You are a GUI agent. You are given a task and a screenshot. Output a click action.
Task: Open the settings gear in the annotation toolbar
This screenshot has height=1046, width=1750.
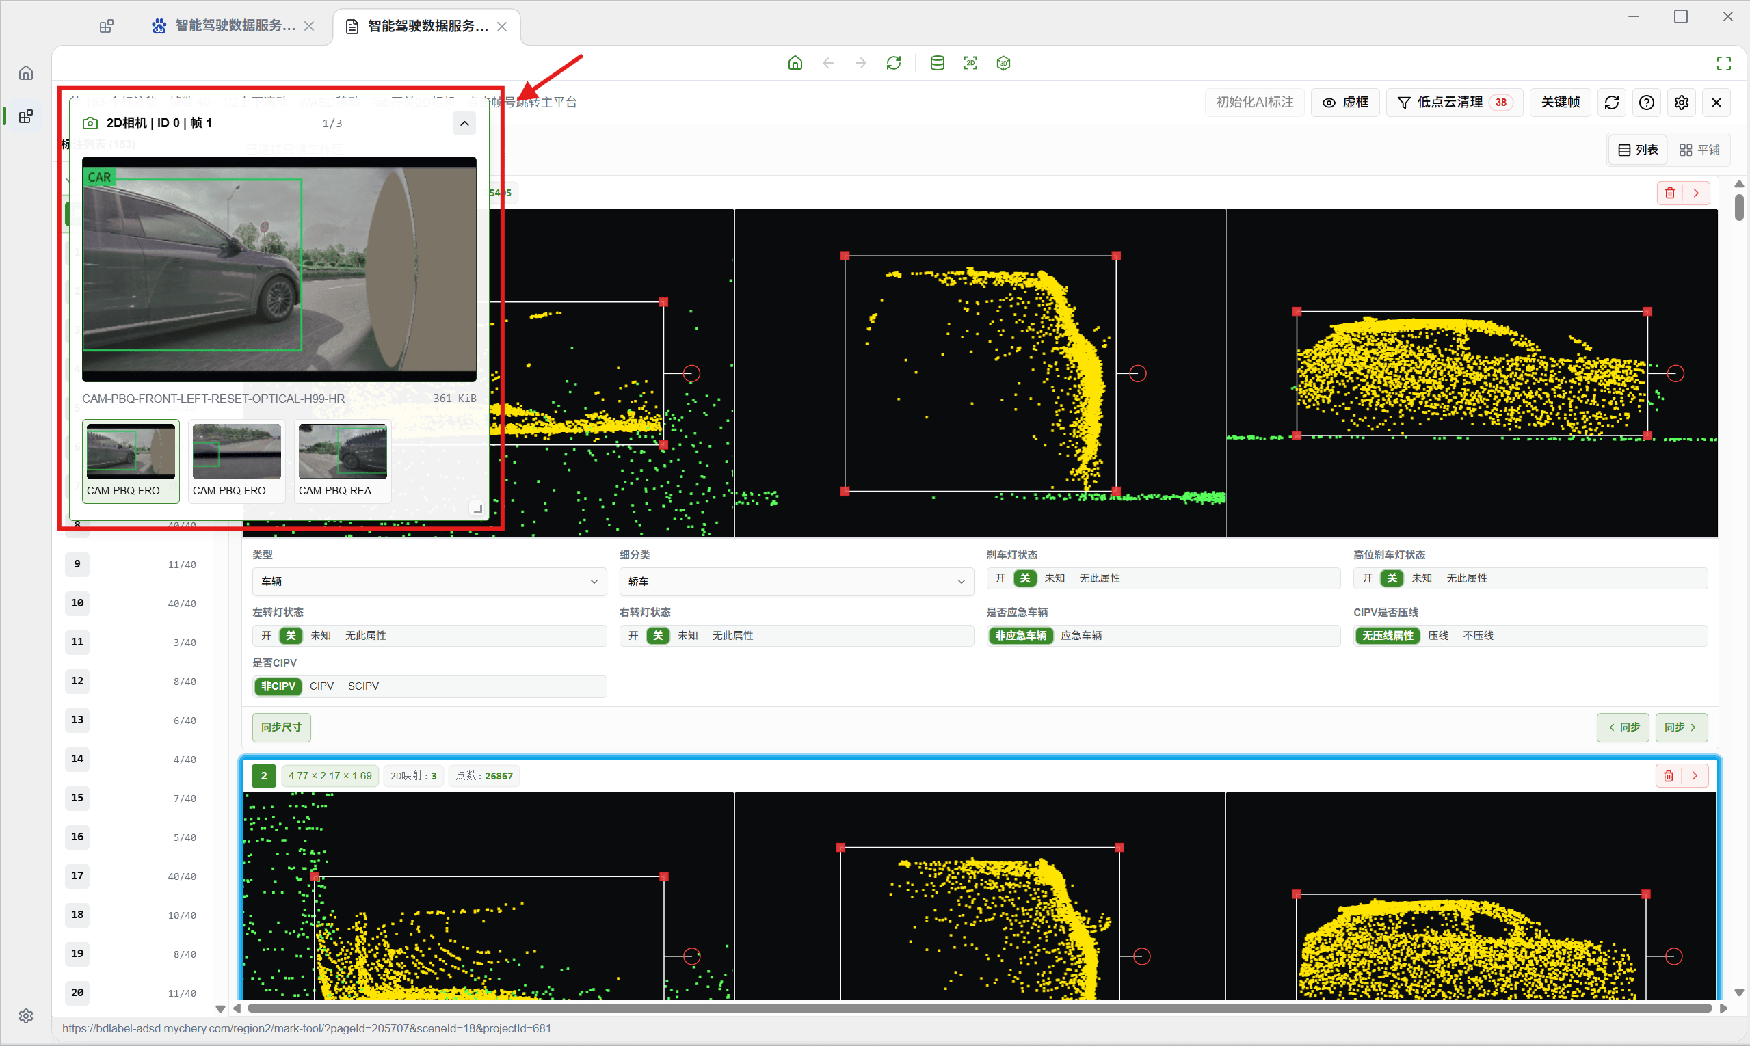[x=1682, y=102]
